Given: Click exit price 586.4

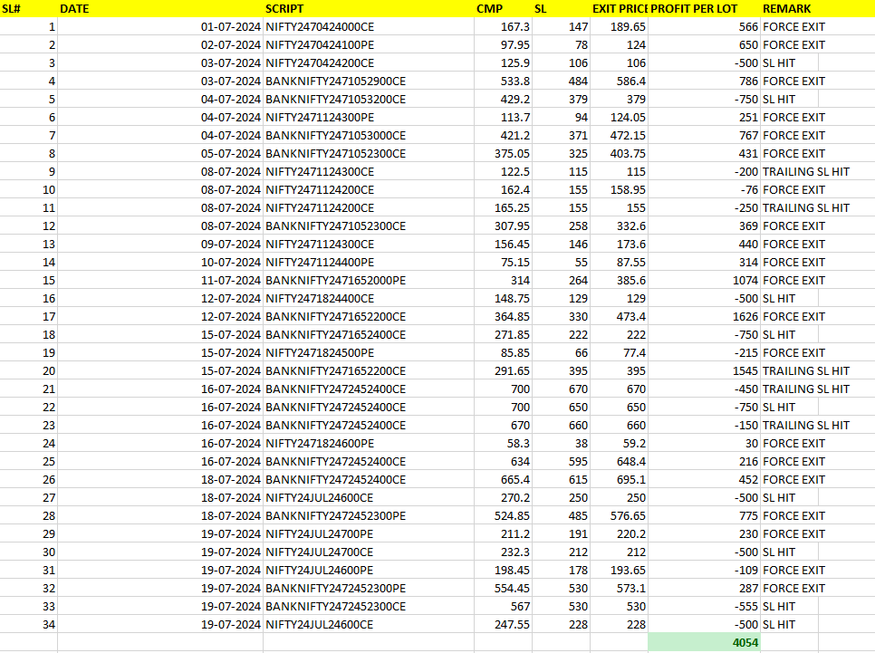Looking at the screenshot, I should [619, 81].
